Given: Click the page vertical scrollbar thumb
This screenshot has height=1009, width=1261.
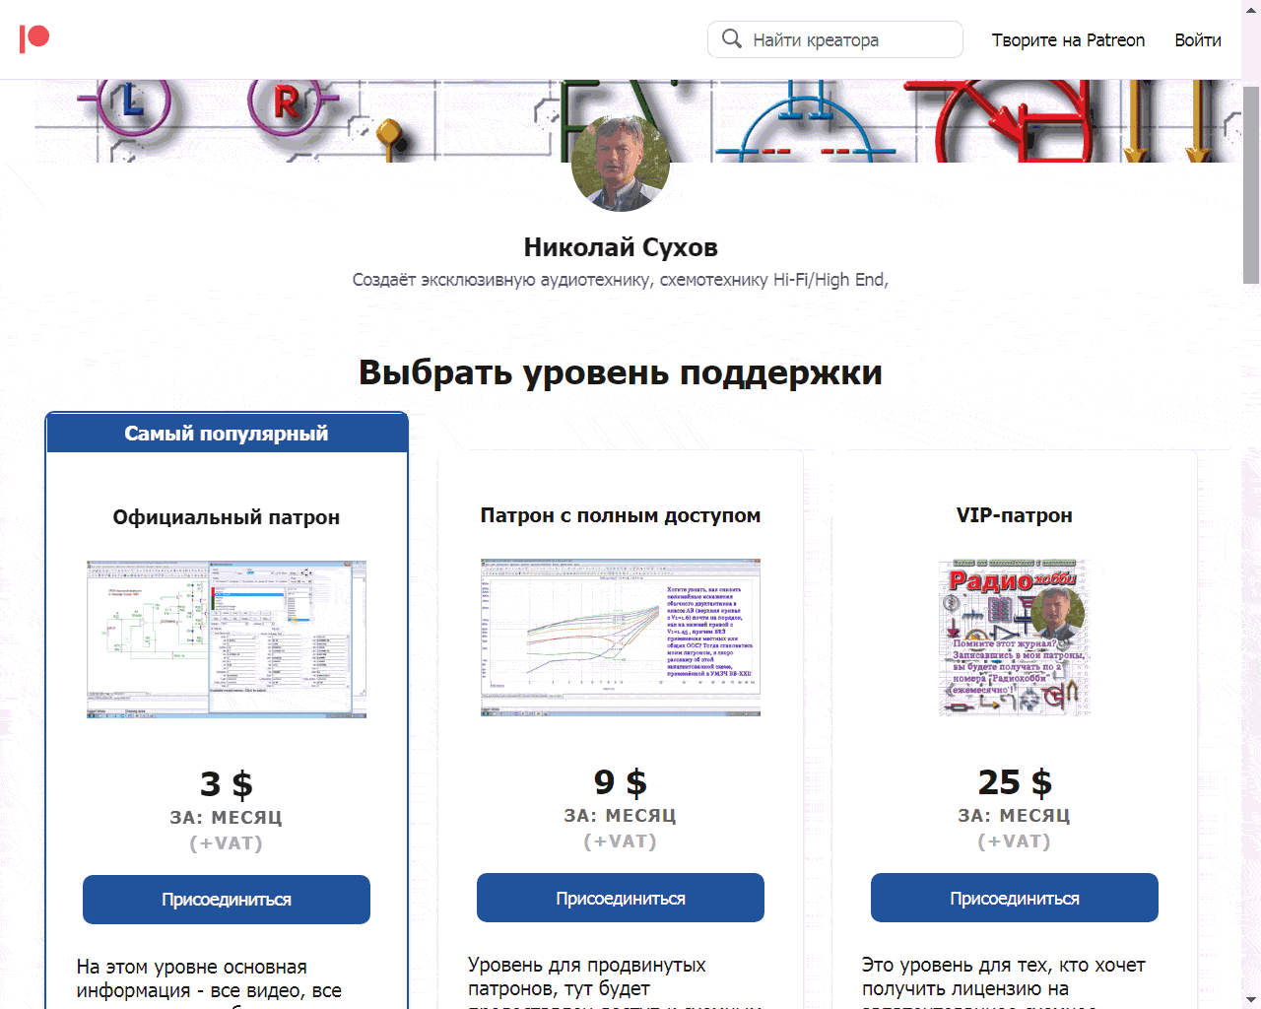Looking at the screenshot, I should coord(1251,185).
